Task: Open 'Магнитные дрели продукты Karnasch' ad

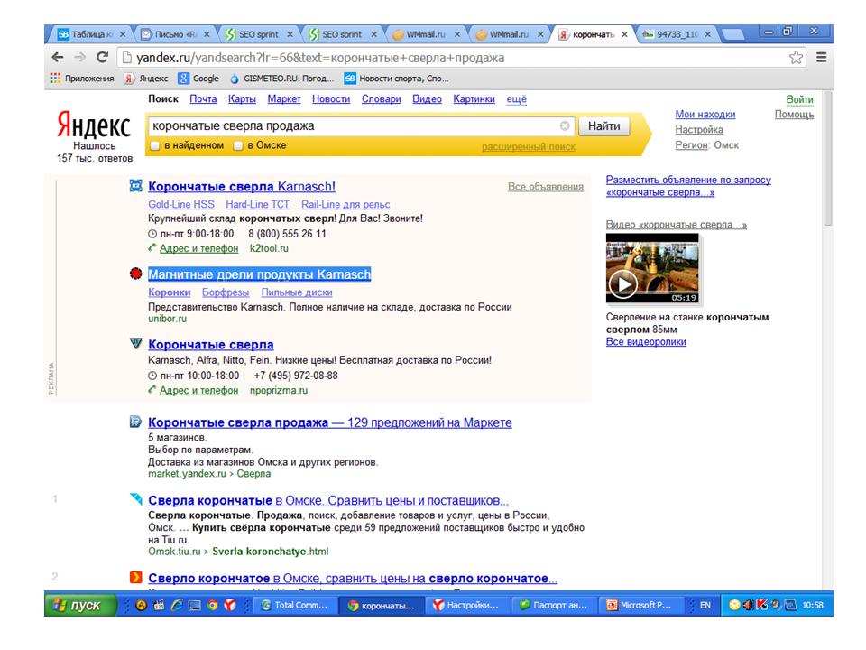Action: [260, 274]
